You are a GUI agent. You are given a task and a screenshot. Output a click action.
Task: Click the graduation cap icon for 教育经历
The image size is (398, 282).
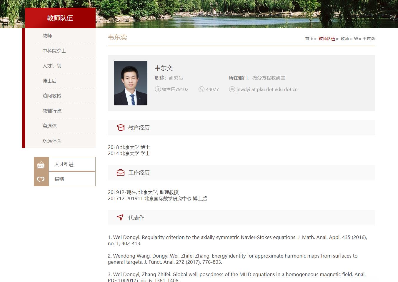tap(121, 127)
